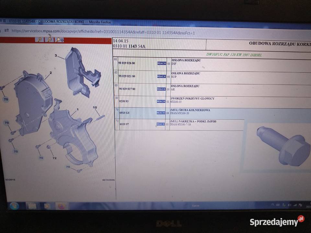Click the REACH badge for part 0250 93

(161, 101)
